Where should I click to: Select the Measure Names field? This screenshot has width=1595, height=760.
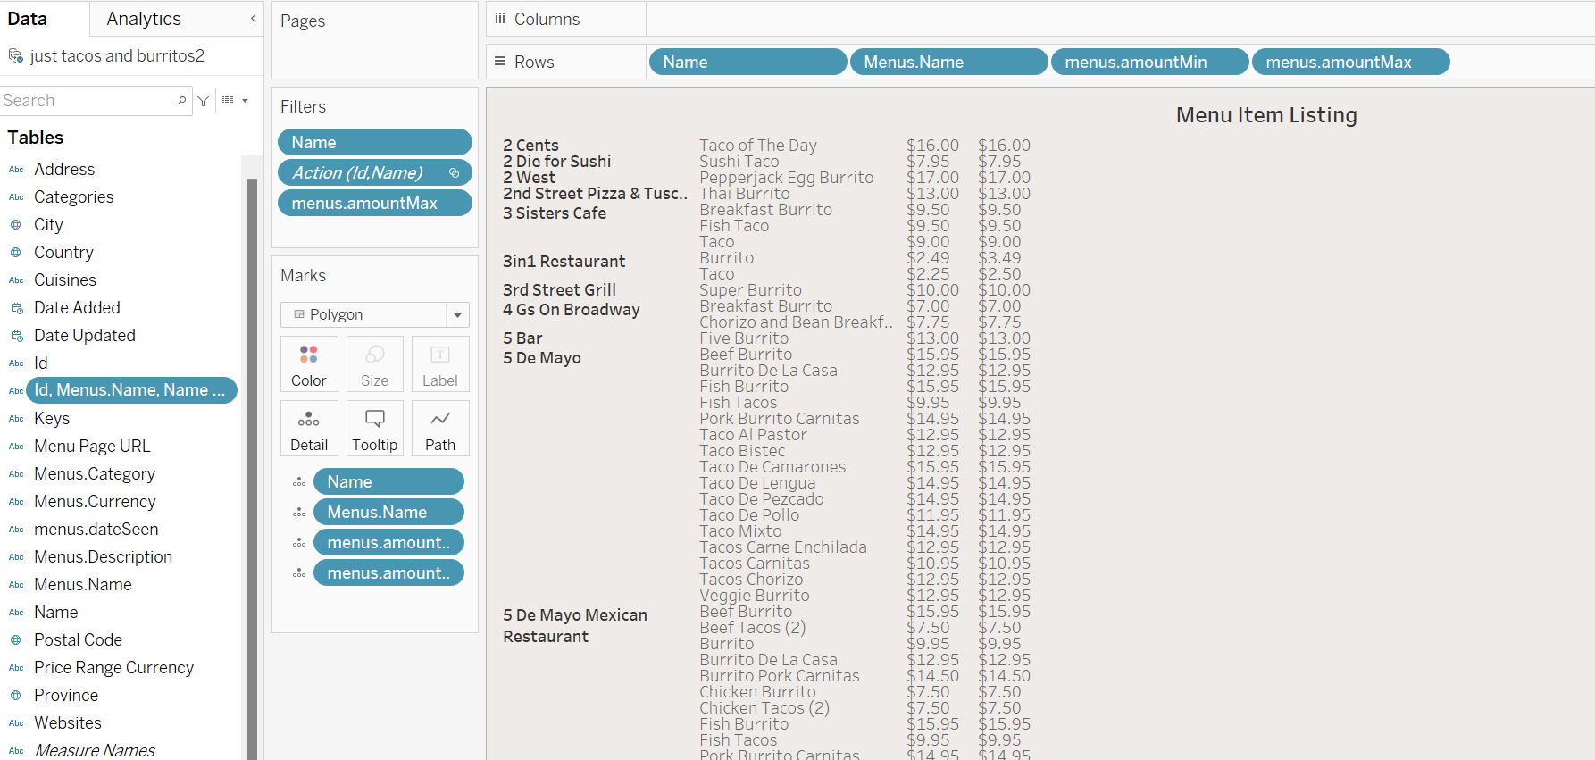pos(95,750)
